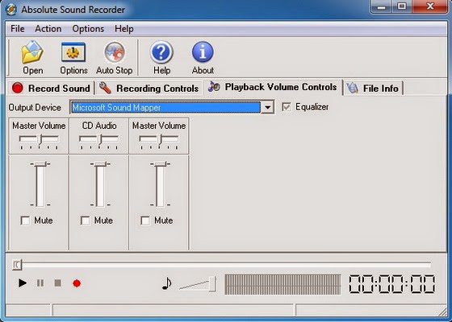Start playback with the Play button
This screenshot has height=322, width=452.
click(x=23, y=283)
